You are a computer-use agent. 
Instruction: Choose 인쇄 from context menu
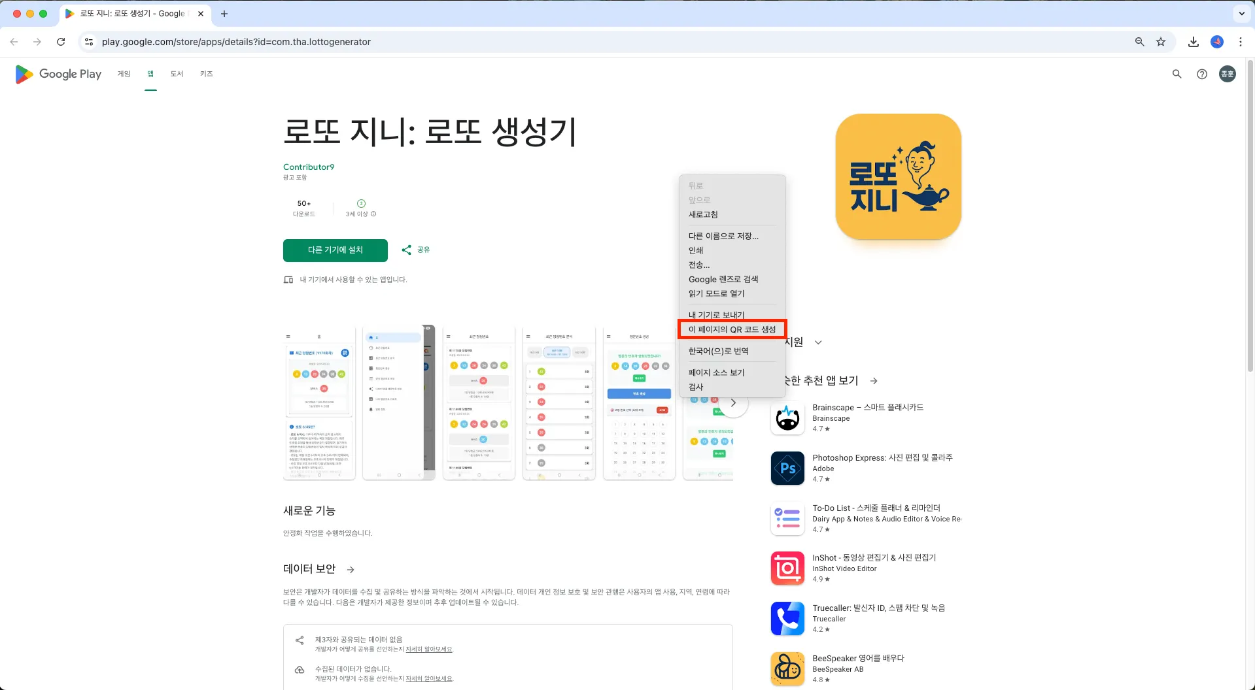pyautogui.click(x=732, y=250)
